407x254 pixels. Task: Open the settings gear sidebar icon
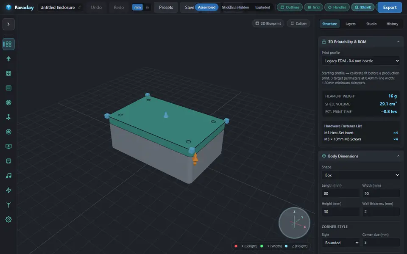[8, 220]
